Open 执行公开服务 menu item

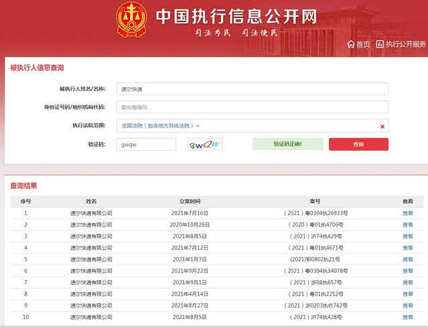pos(406,44)
